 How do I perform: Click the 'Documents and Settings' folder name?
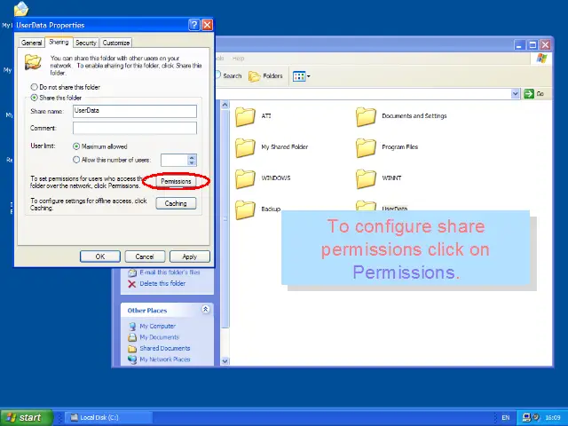[414, 116]
